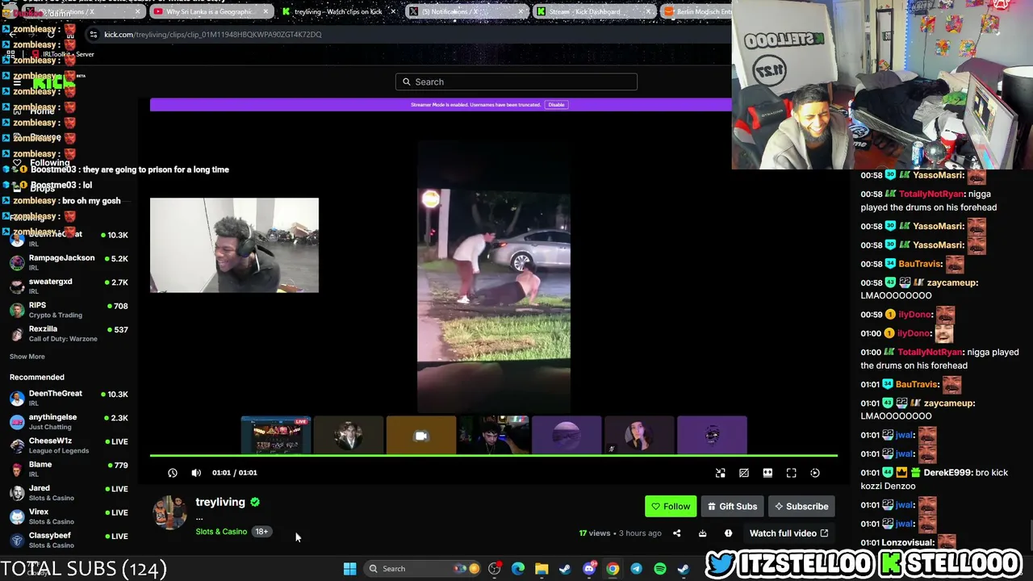
Task: Open Spotify from the taskbar
Action: (x=660, y=569)
